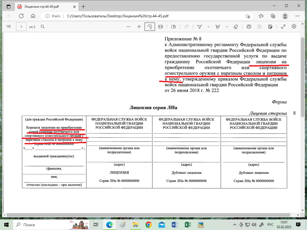
Task: Activate the Highlight marker tool
Action: pyautogui.click(x=218, y=27)
